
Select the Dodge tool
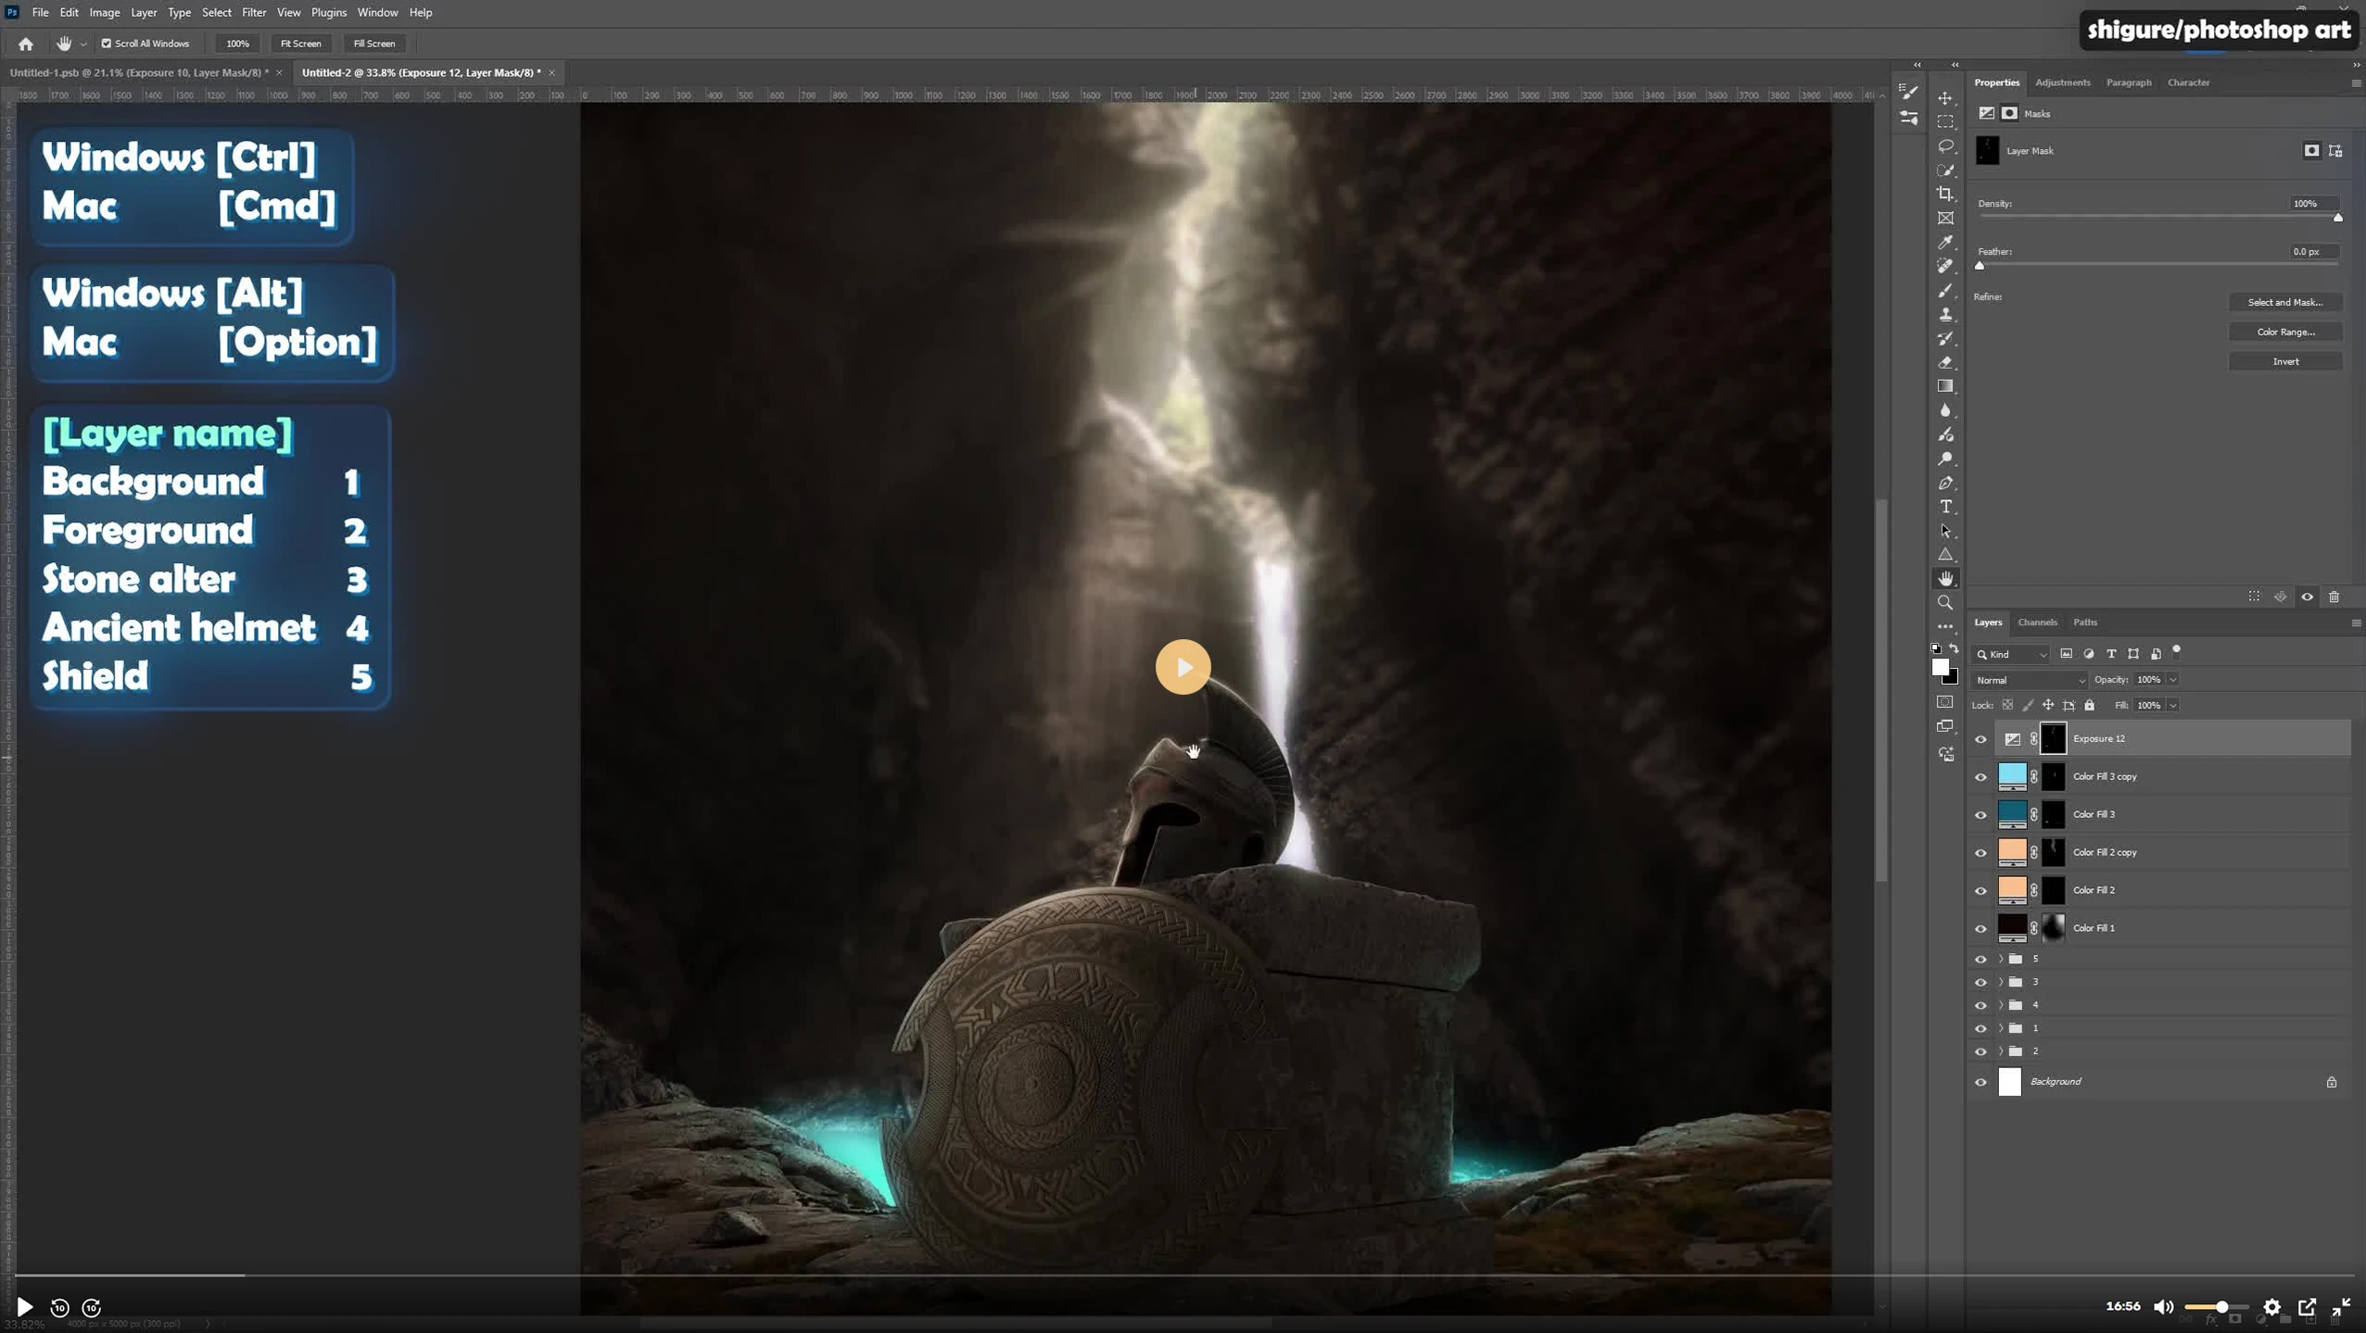1945,459
